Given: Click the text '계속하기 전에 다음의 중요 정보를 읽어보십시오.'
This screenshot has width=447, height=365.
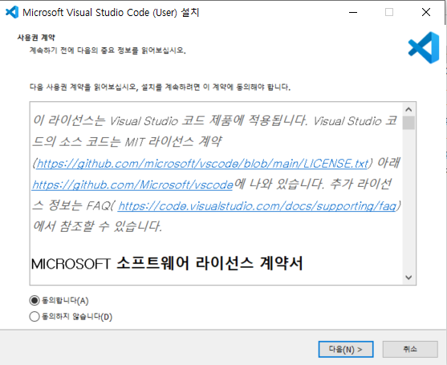Looking at the screenshot, I should click(108, 51).
